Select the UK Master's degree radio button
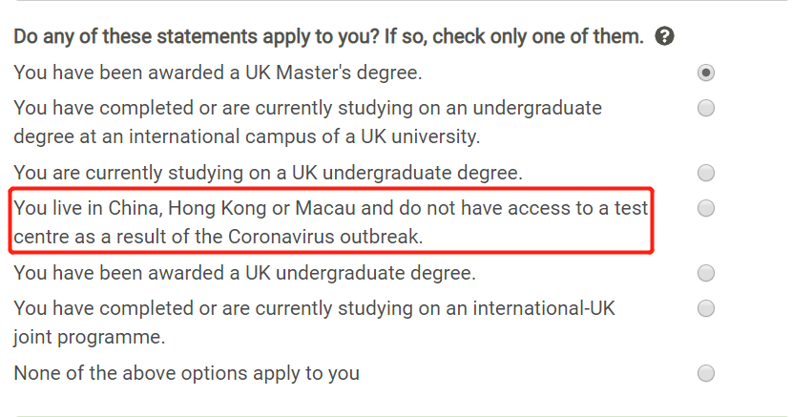Screen dimensions: 792x417 coord(706,73)
